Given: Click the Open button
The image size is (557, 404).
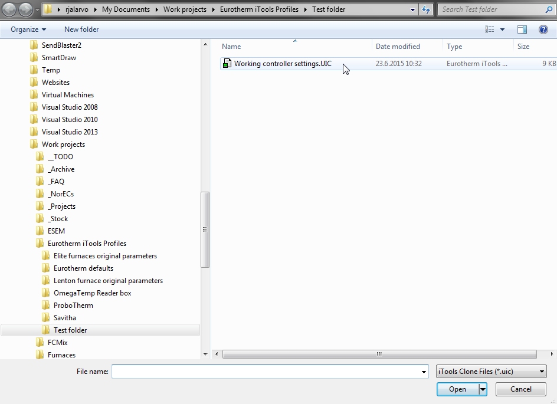Looking at the screenshot, I should click(457, 389).
